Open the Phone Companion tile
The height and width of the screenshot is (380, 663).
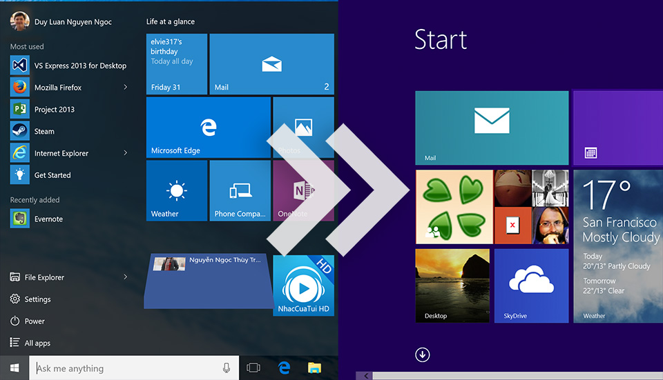[x=240, y=191]
